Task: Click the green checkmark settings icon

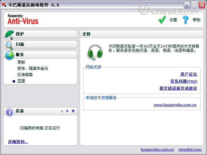Action: pos(162,20)
